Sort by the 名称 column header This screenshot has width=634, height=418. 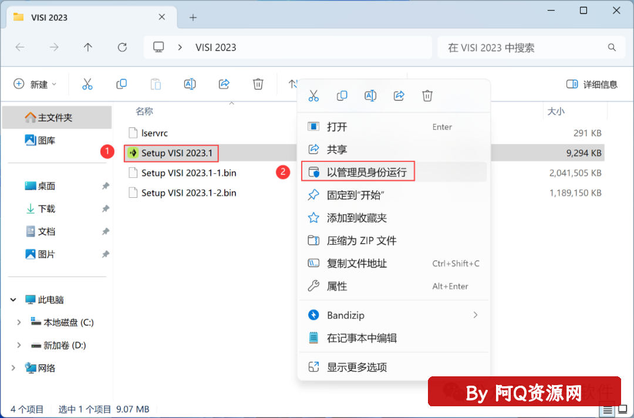tap(144, 111)
